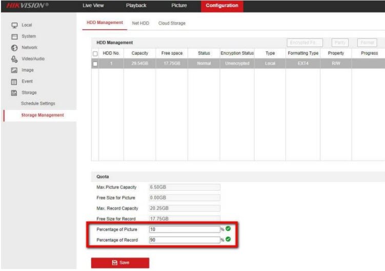This screenshot has height=271, width=385.
Task: Go to the Playback menu
Action: click(x=136, y=6)
